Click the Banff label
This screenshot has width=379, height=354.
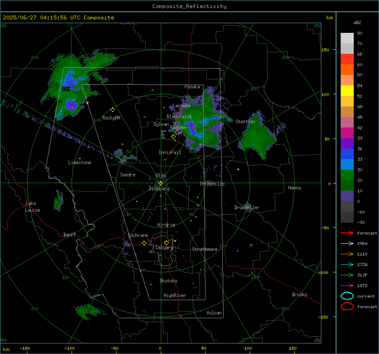69,234
